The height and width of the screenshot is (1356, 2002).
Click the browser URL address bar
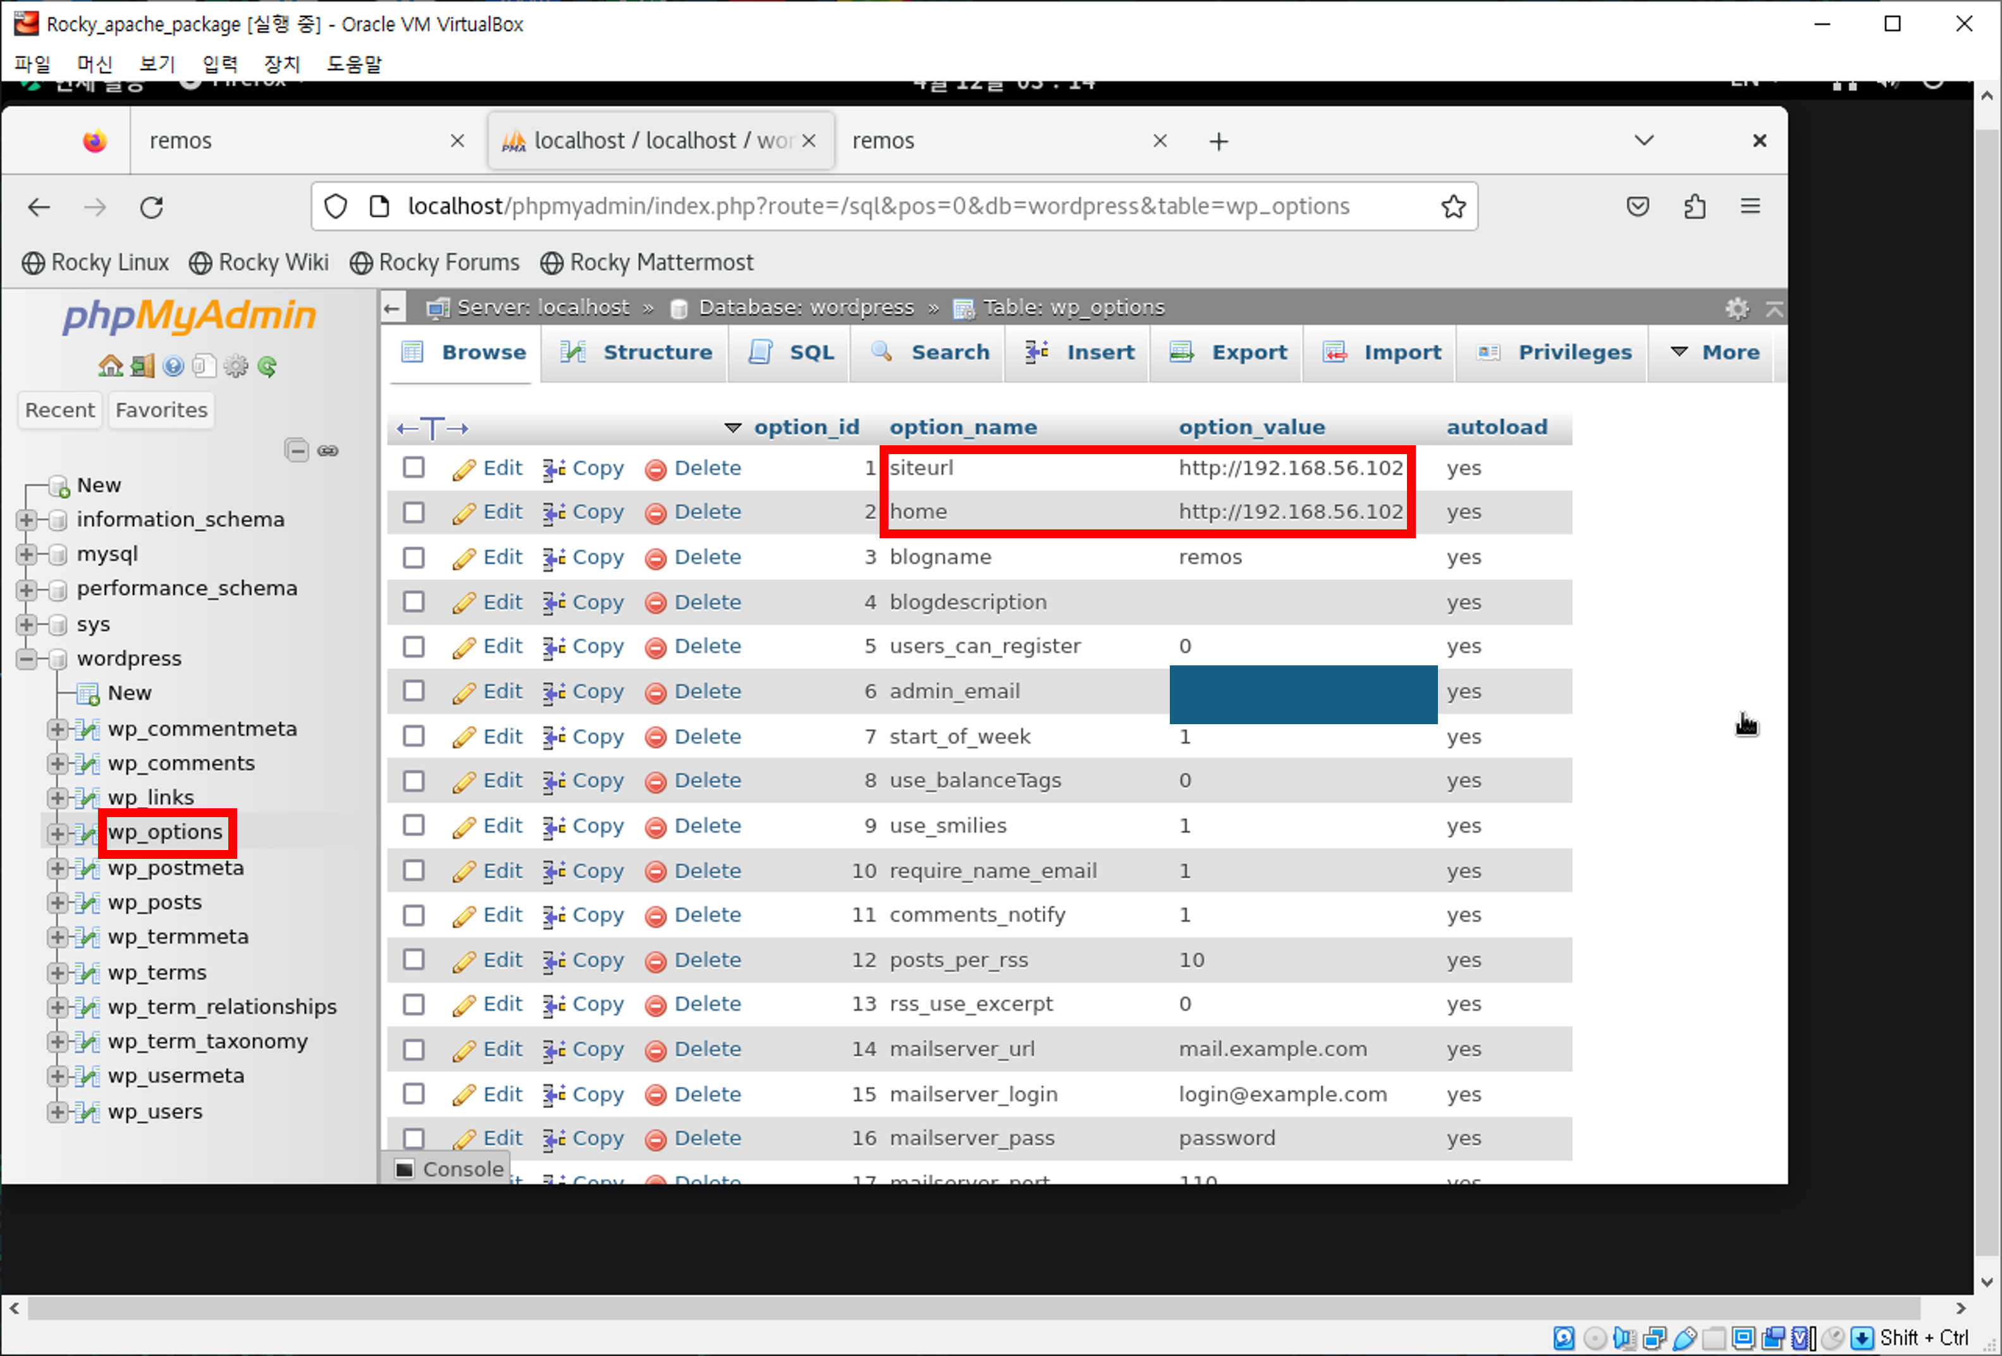(879, 207)
